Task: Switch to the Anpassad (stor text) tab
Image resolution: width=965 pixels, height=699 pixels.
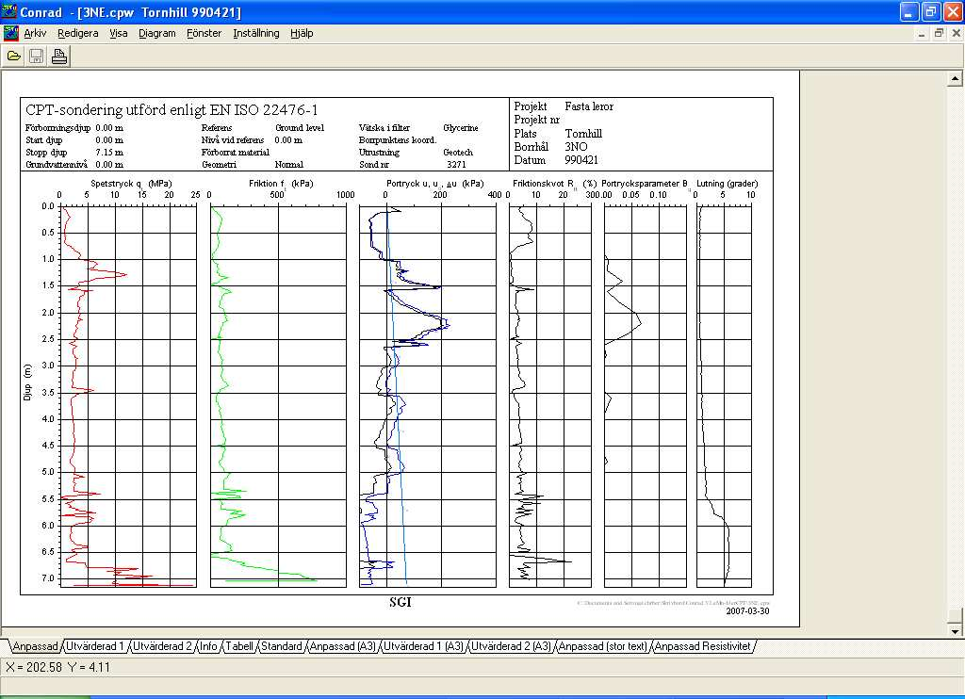Action: 603,646
